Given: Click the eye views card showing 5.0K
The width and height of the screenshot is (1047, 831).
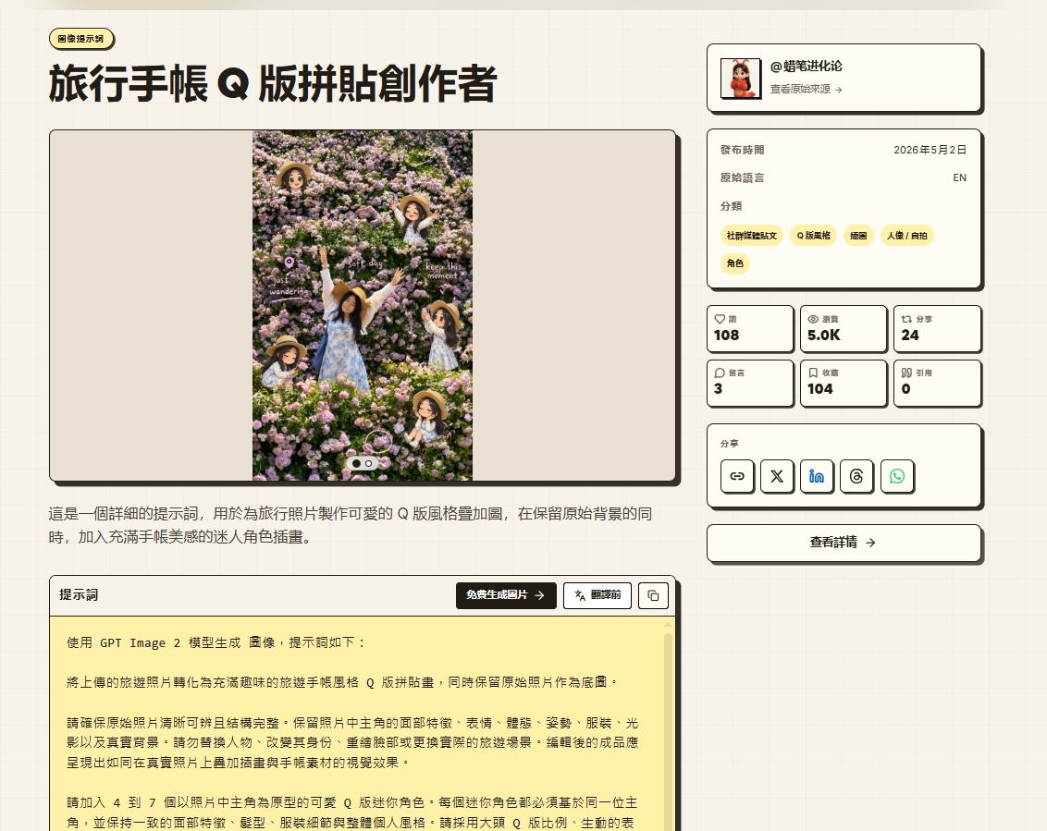Looking at the screenshot, I should 844,328.
